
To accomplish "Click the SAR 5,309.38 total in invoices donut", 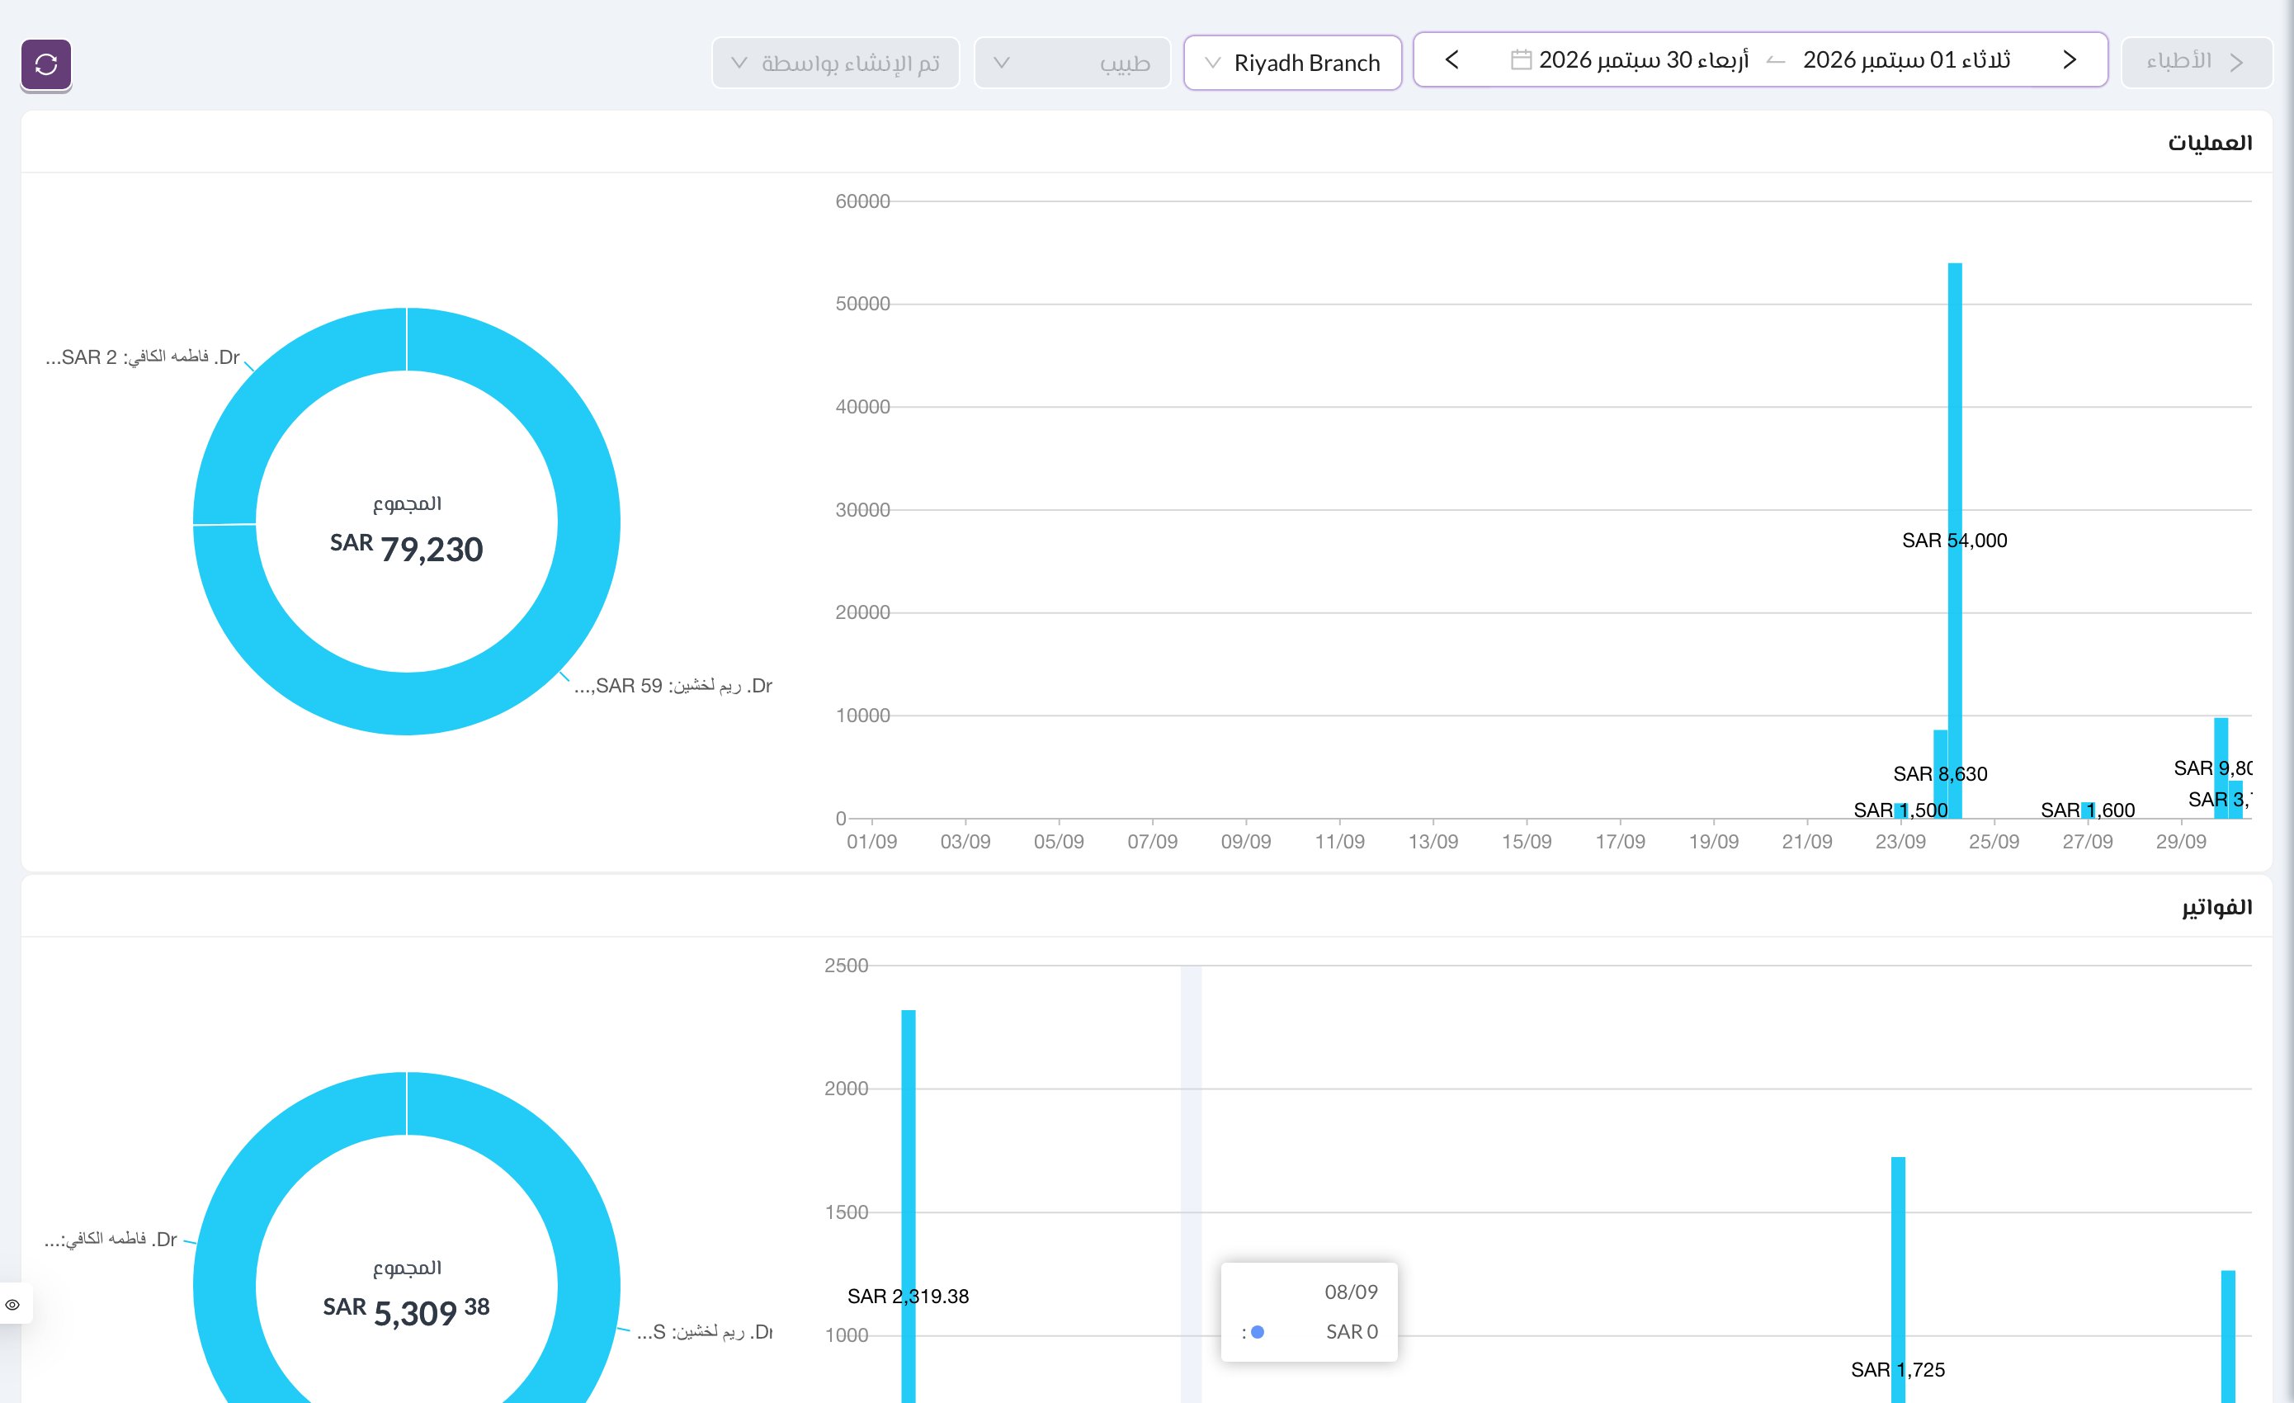I will [406, 1311].
